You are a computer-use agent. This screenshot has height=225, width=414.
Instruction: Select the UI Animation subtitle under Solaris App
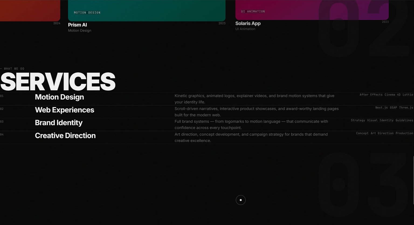[x=245, y=29]
